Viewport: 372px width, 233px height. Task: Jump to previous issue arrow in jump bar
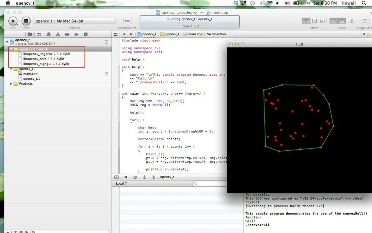pyautogui.click(x=364, y=34)
